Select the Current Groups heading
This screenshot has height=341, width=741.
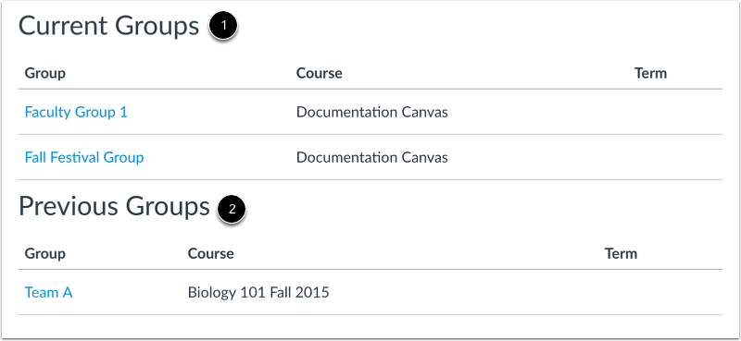[x=108, y=26]
